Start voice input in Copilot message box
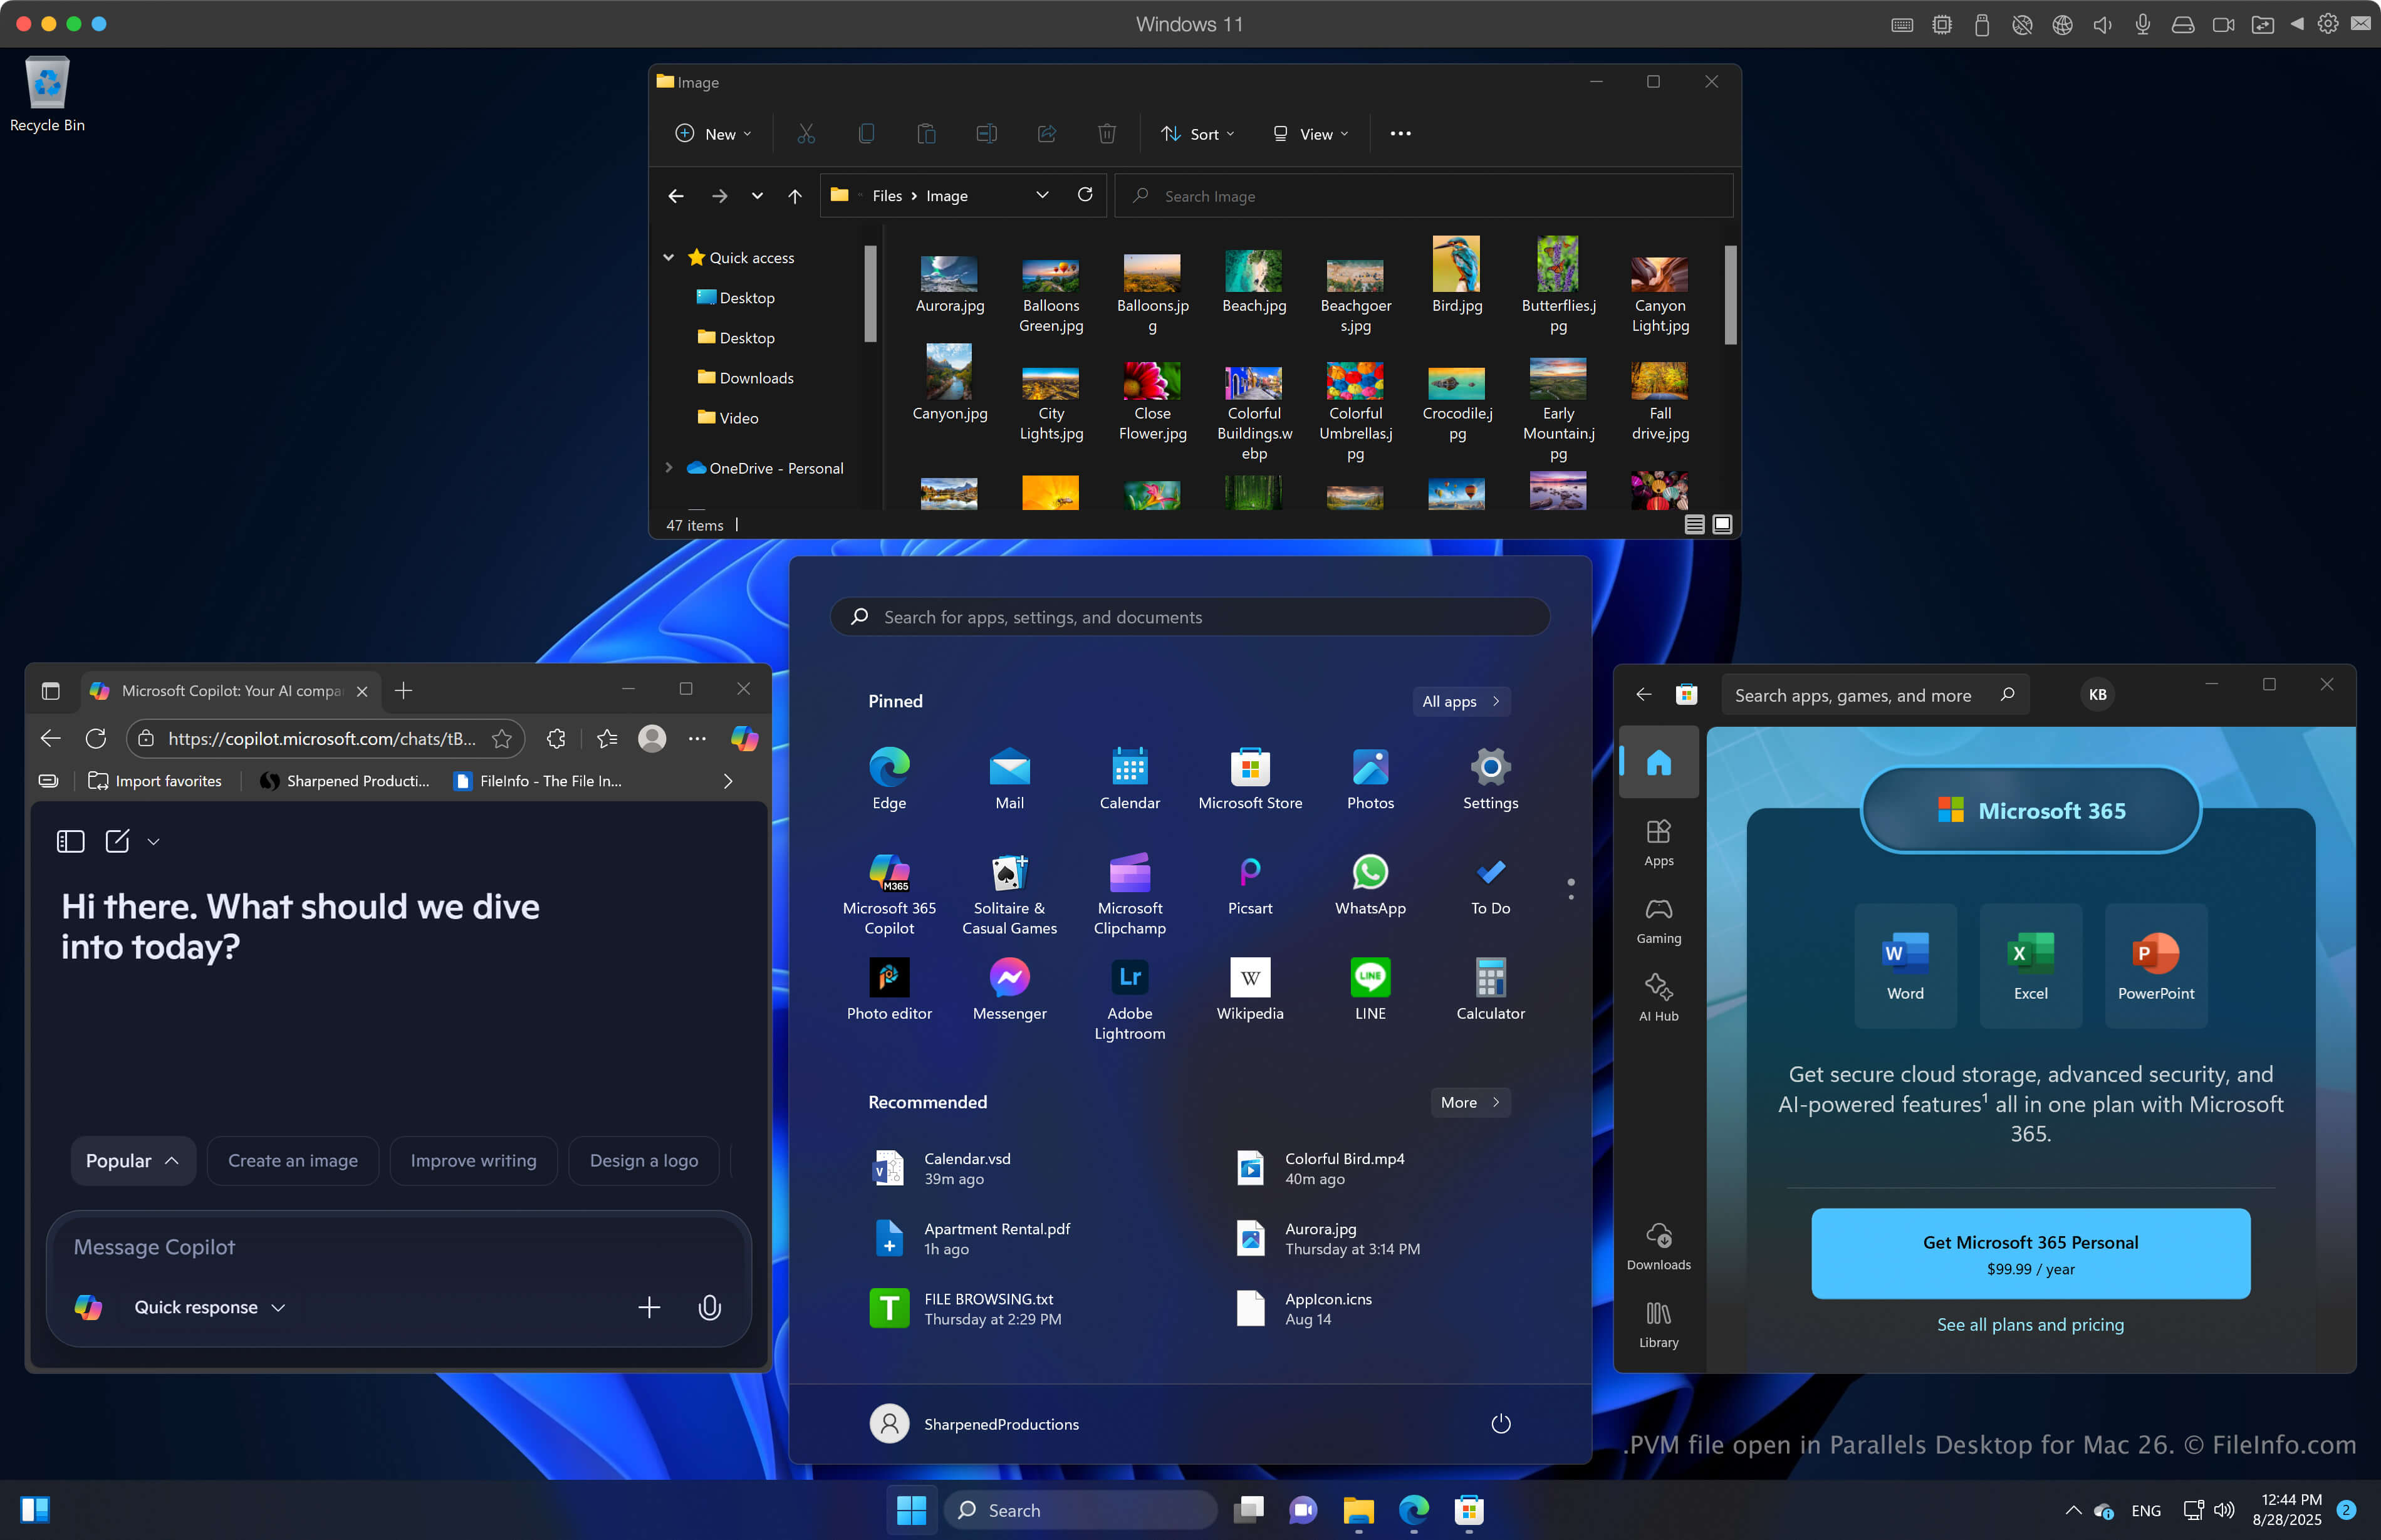This screenshot has height=1540, width=2381. pos(709,1307)
